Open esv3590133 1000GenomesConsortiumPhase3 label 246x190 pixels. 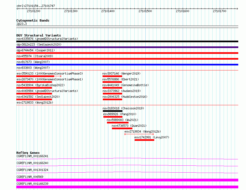[50, 73]
